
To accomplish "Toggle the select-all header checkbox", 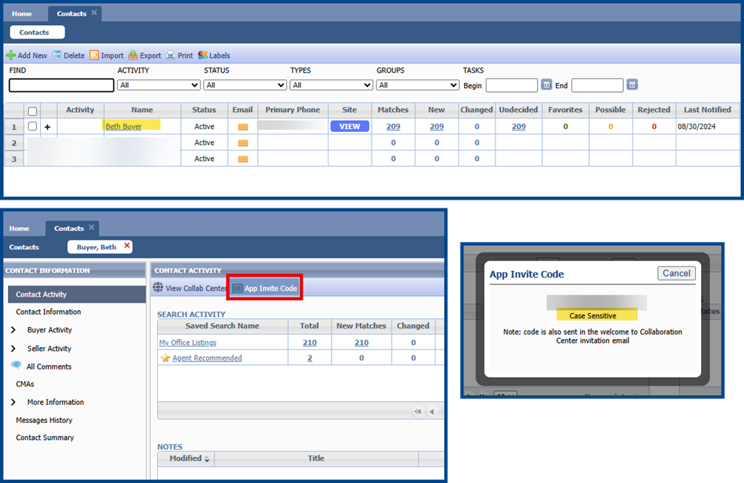I will [32, 111].
